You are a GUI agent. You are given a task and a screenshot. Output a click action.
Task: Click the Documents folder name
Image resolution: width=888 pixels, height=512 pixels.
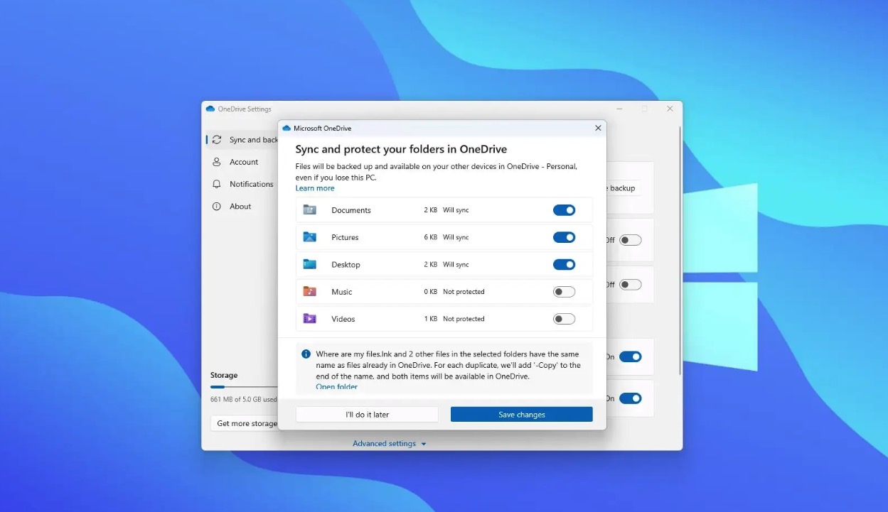(x=351, y=210)
